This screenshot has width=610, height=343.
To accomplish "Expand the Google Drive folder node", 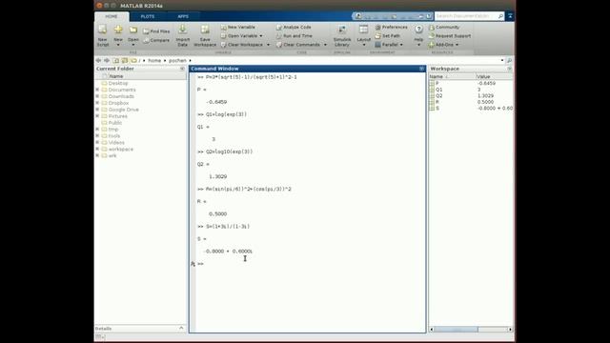I will click(97, 110).
